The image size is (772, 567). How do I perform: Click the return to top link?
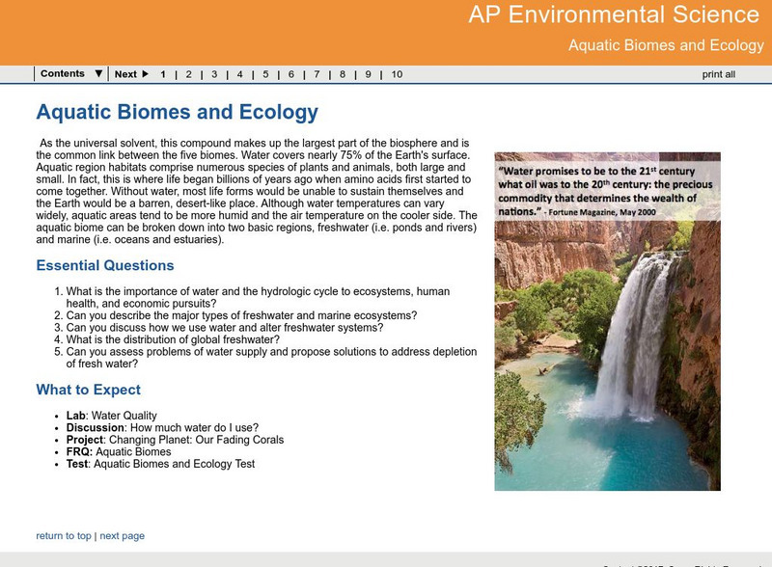pos(64,535)
